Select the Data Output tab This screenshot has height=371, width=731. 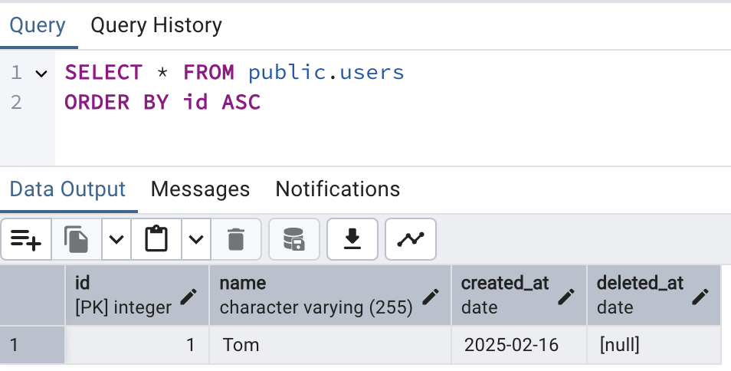(x=67, y=189)
